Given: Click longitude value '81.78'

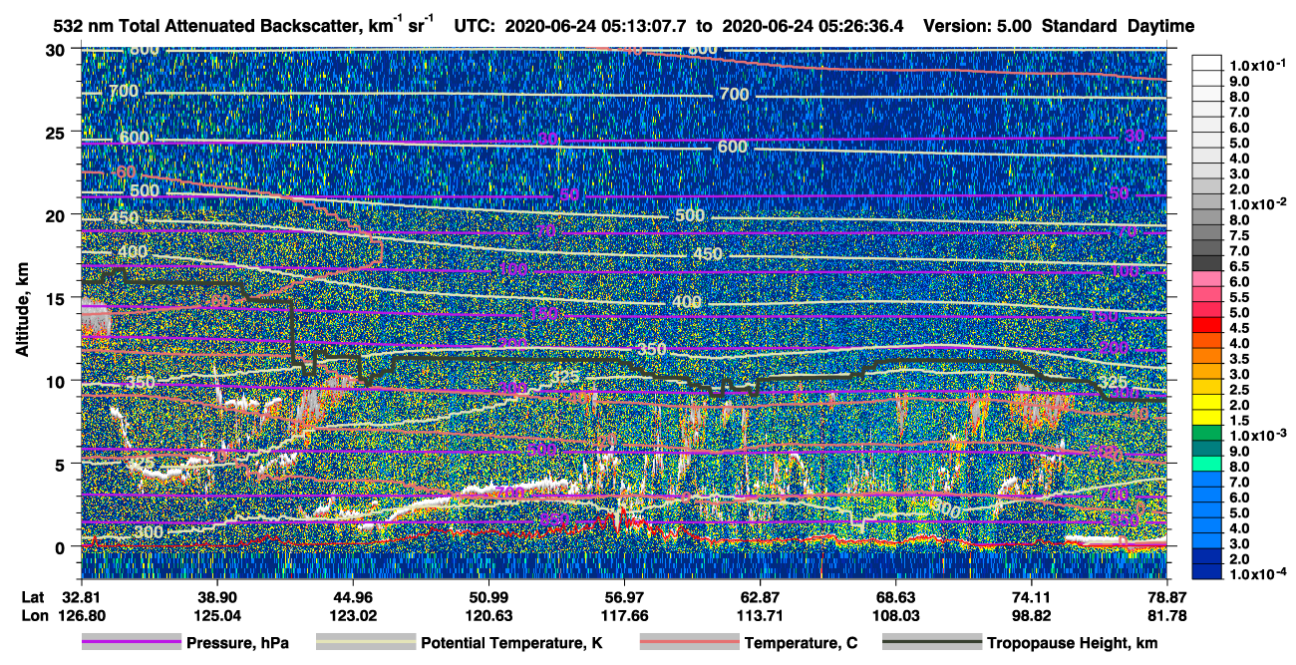Looking at the screenshot, I should [1167, 615].
